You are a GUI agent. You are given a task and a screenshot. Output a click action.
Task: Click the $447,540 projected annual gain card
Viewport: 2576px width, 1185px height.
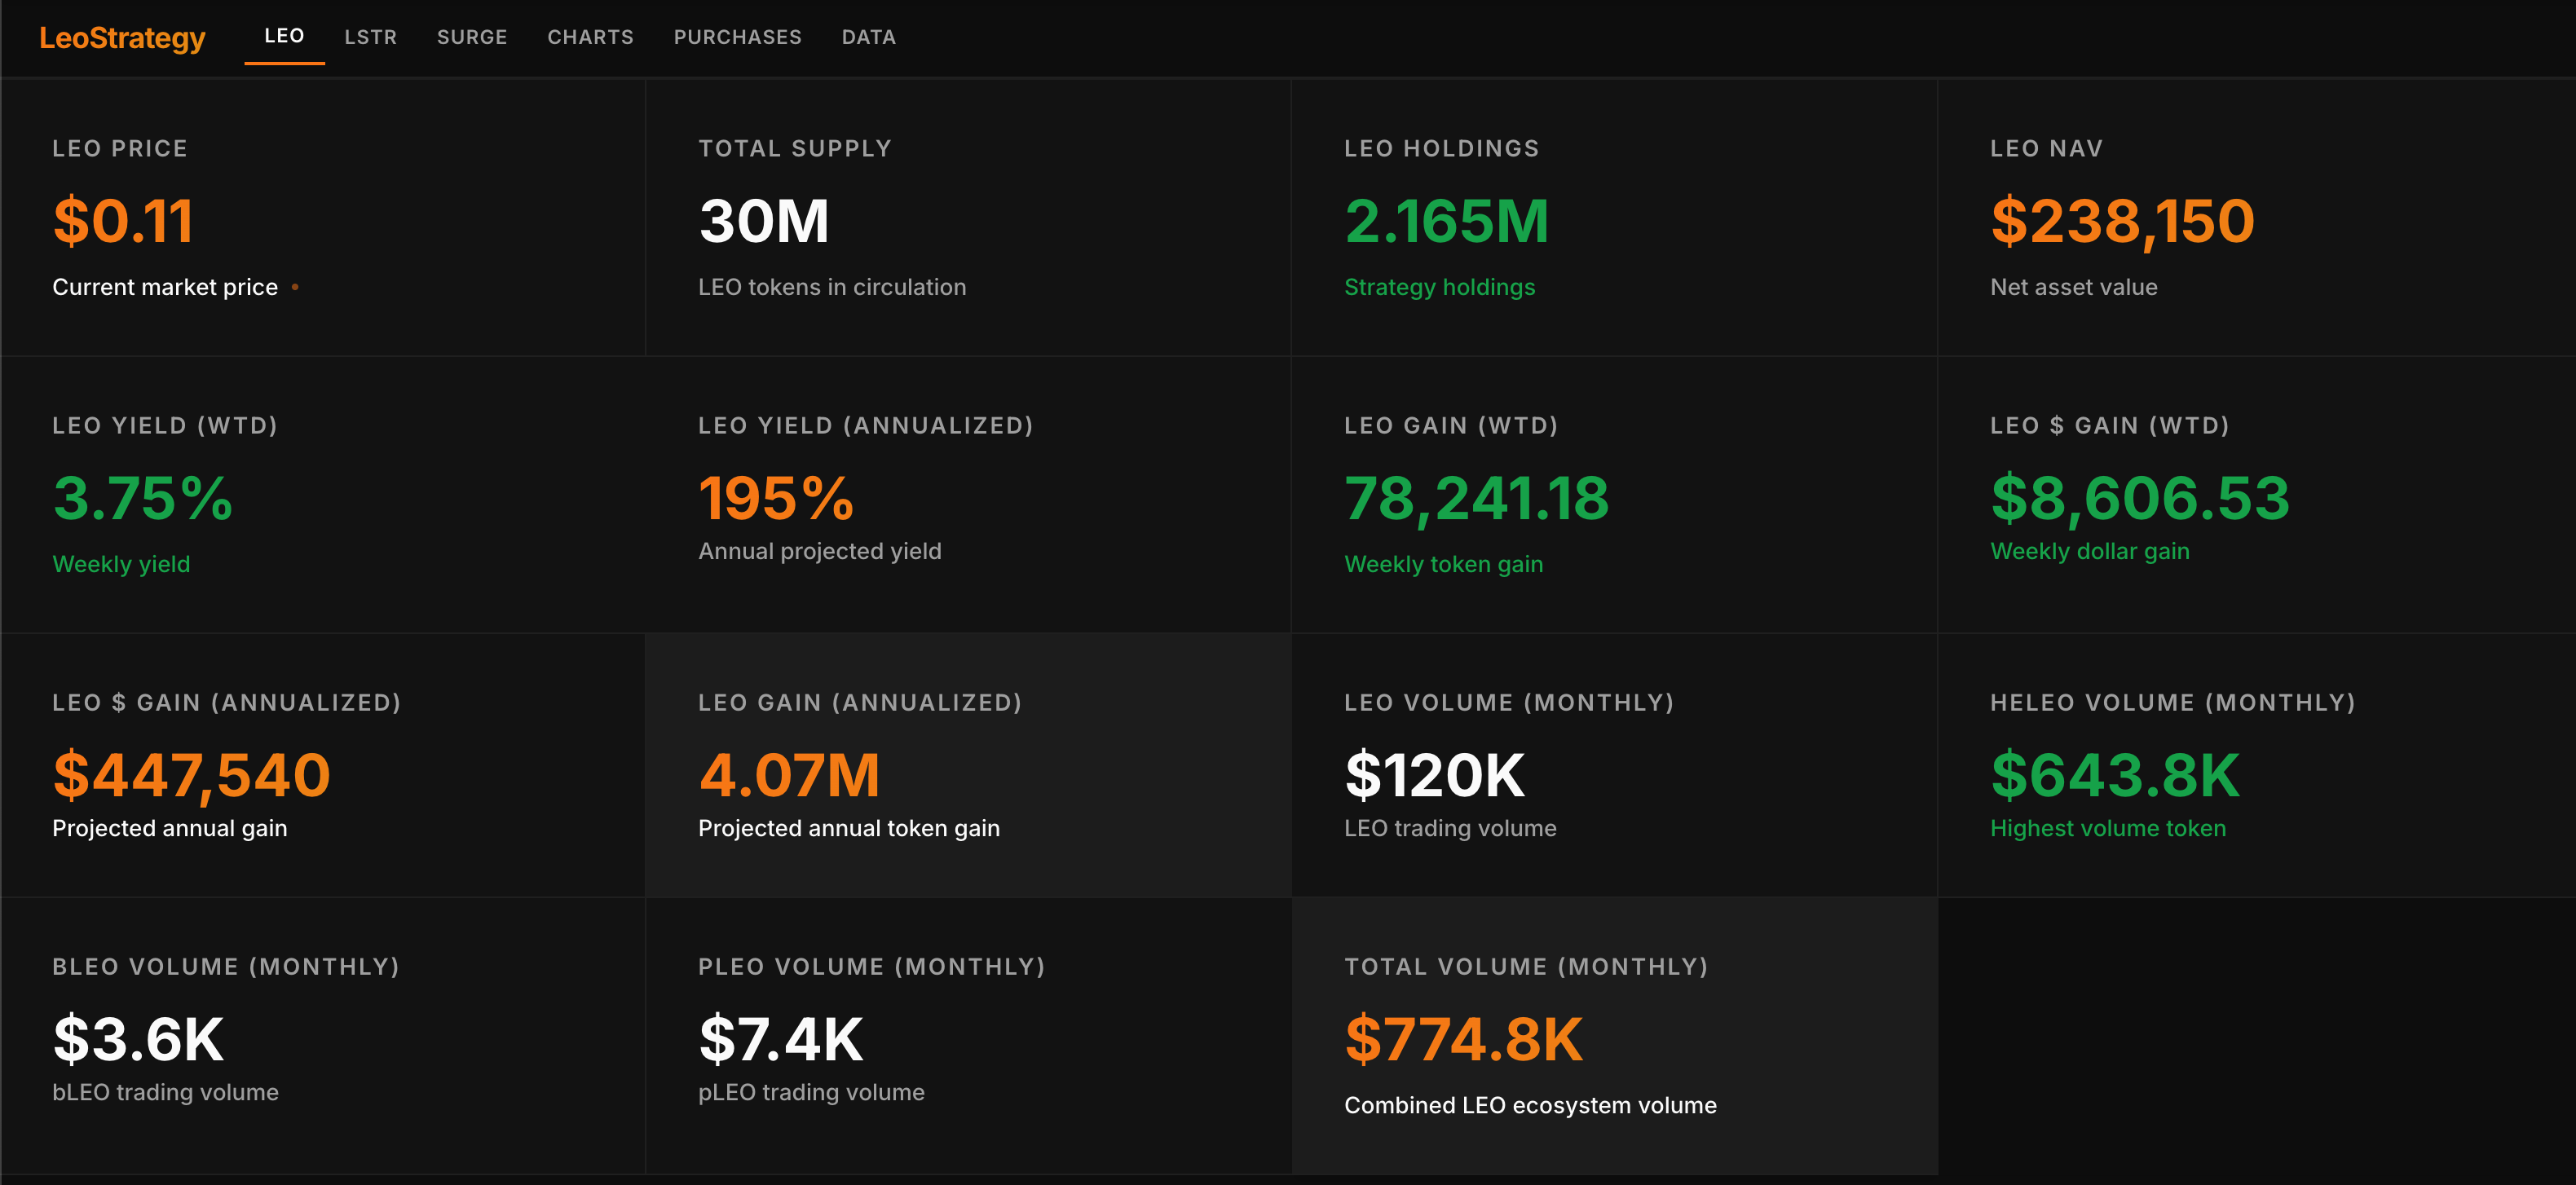322,765
